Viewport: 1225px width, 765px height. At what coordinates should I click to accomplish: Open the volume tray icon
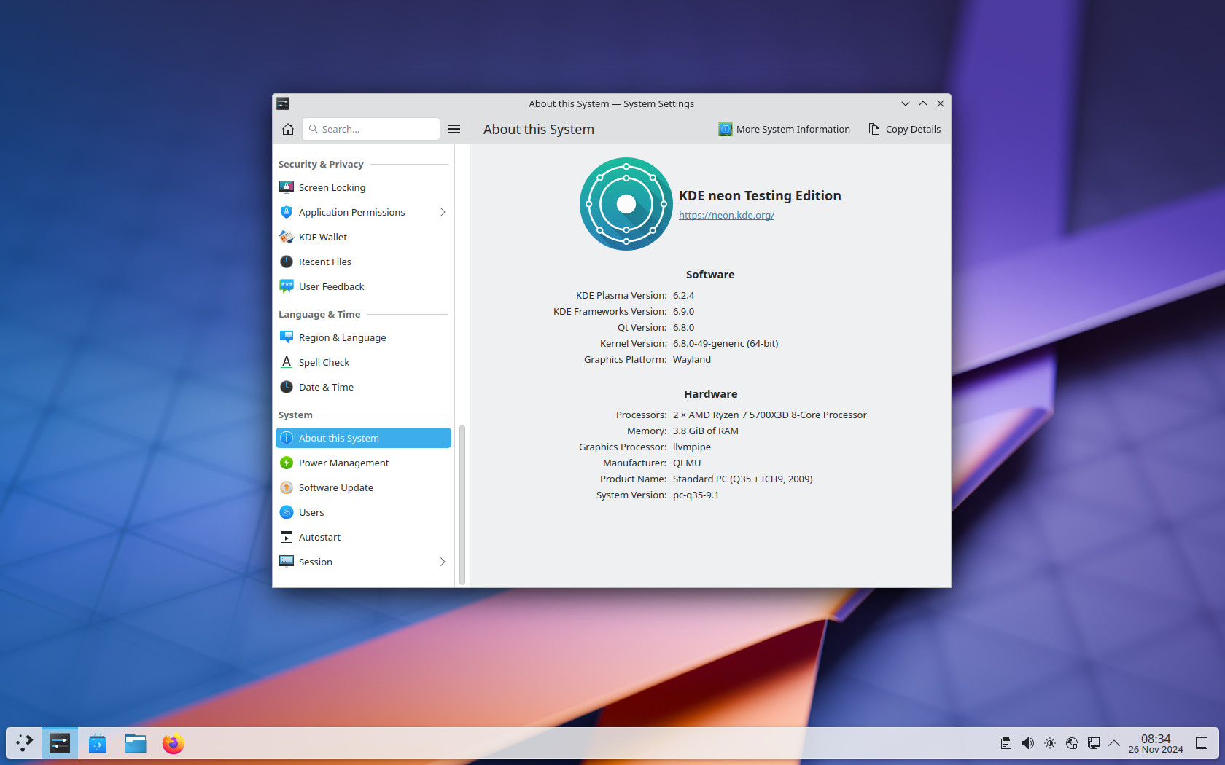[1028, 743]
